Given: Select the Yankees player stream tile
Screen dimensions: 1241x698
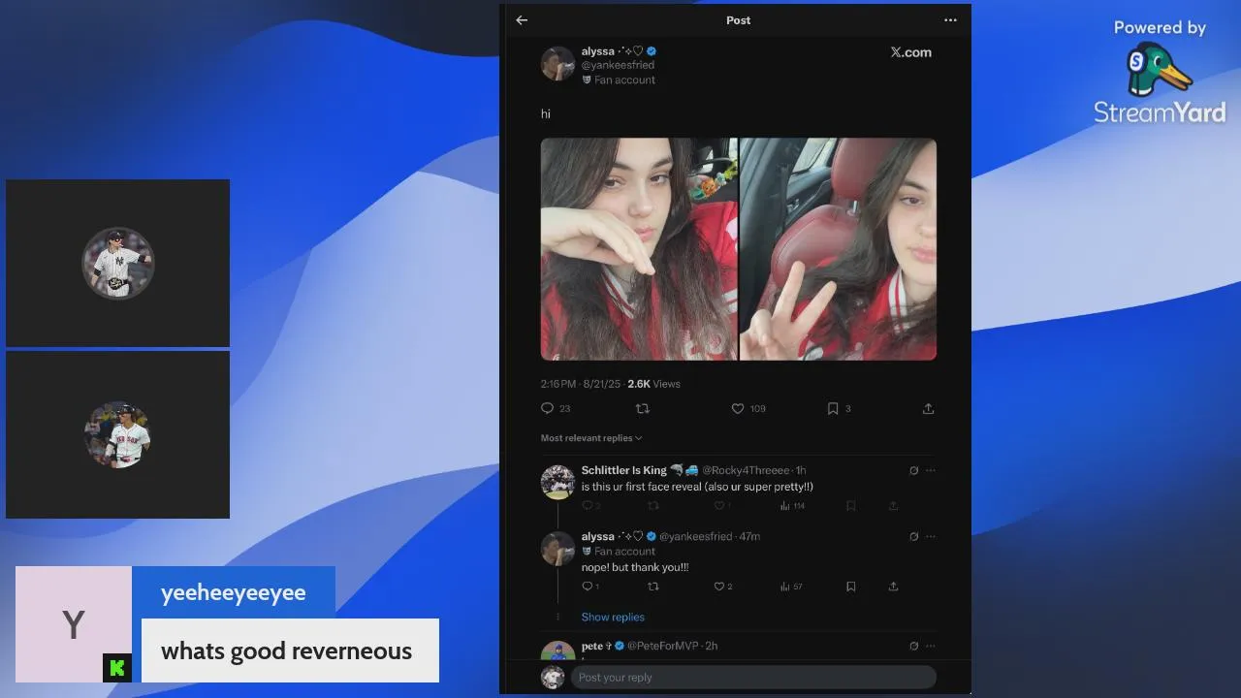Looking at the screenshot, I should pos(118,263).
